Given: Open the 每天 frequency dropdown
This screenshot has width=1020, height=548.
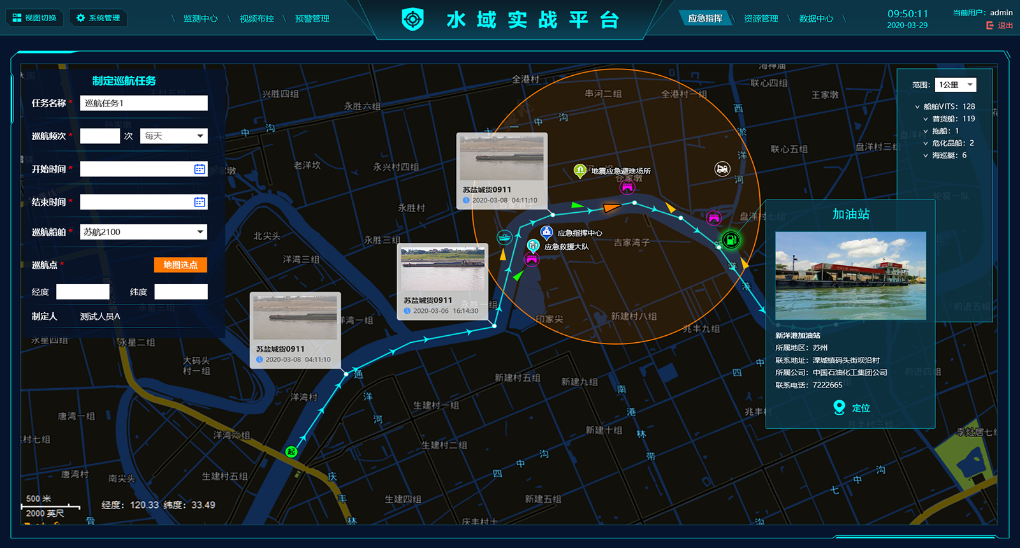Looking at the screenshot, I should pyautogui.click(x=174, y=136).
